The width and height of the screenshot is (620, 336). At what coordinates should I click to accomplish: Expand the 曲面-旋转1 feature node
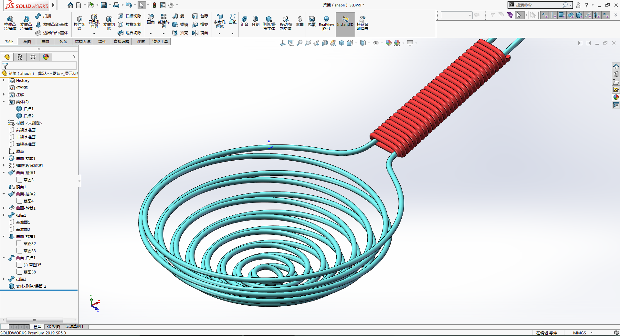[x=4, y=158]
